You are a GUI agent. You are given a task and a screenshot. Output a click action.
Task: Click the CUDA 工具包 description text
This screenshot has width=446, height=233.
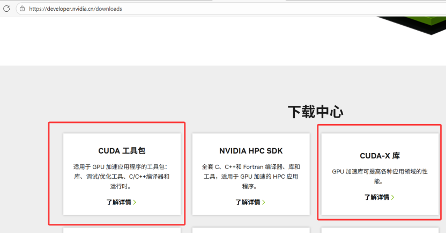tap(122, 177)
